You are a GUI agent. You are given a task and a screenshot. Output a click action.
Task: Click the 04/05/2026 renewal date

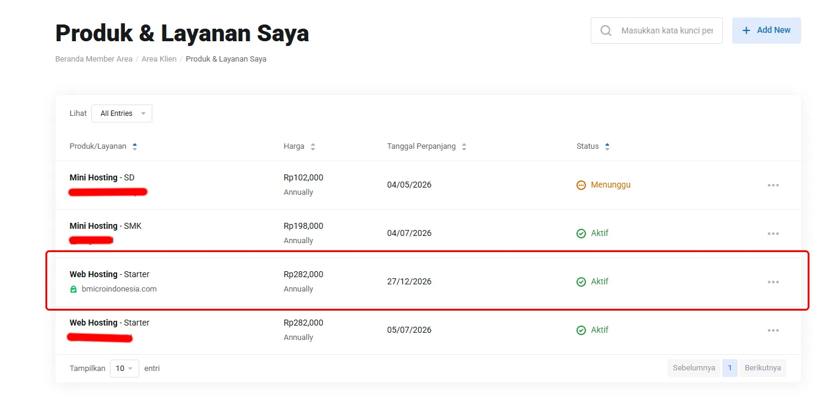(x=409, y=185)
